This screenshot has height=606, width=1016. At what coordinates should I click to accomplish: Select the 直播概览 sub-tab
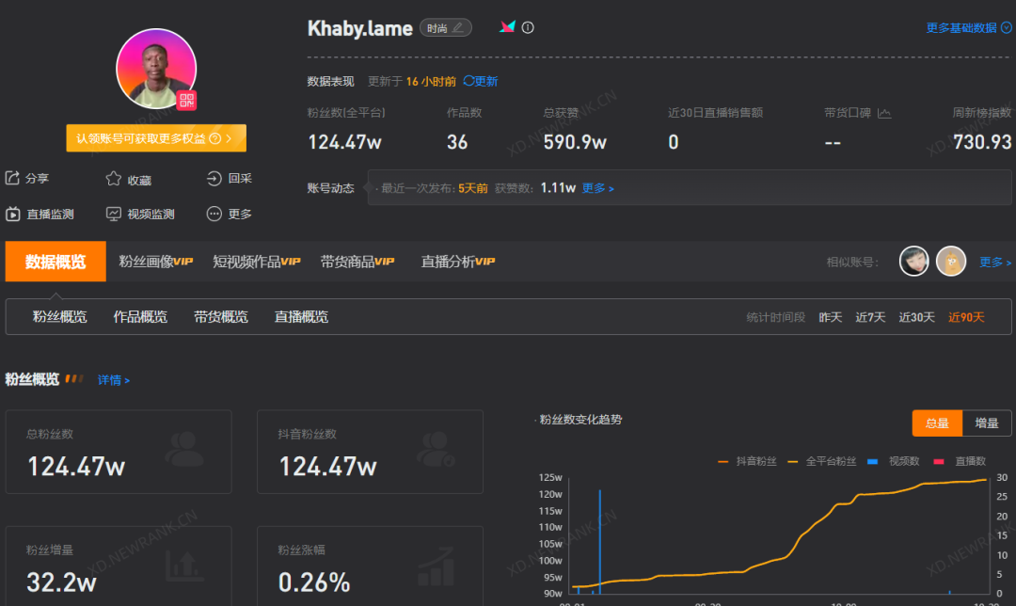pos(301,316)
